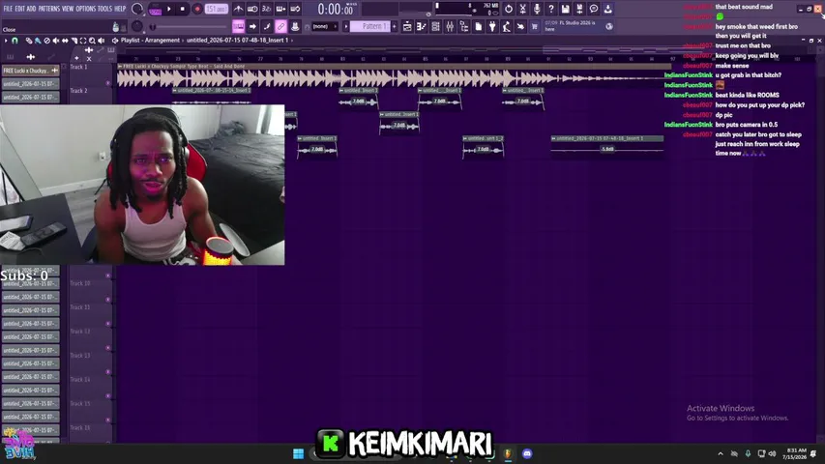The height and width of the screenshot is (464, 825).
Task: Enable wait for input before recording
Action: click(252, 9)
